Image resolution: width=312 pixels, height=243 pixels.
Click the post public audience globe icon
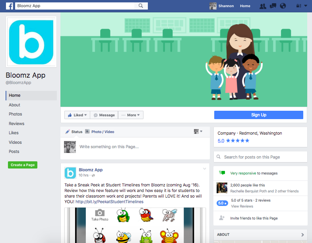pos(93,175)
